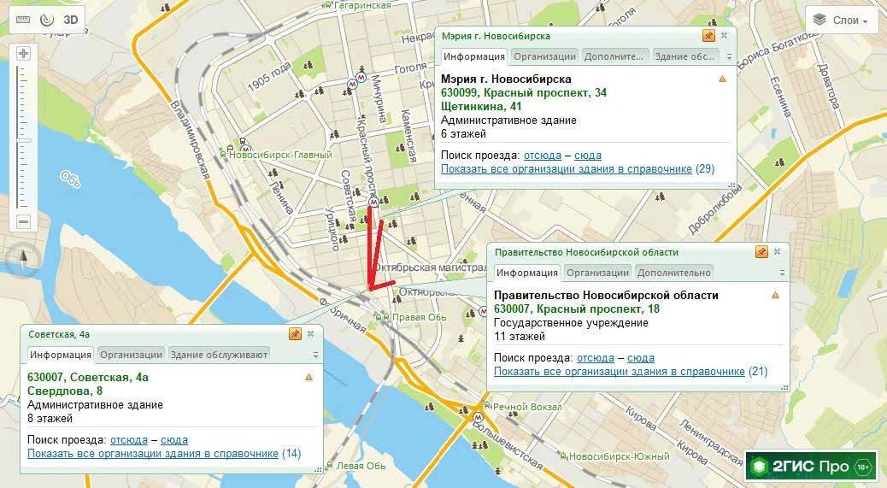Select the ruler distance measurement tool
This screenshot has width=887, height=488.
[x=22, y=20]
